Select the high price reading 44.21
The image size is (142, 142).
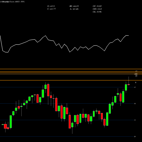pyautogui.click(x=74, y=6)
